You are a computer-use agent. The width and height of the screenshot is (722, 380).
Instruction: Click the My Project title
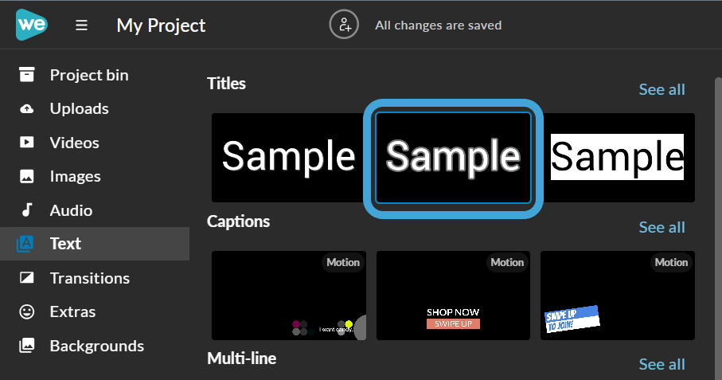(161, 25)
